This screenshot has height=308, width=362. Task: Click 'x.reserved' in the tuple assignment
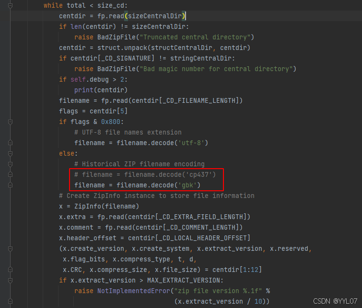pos(289,248)
